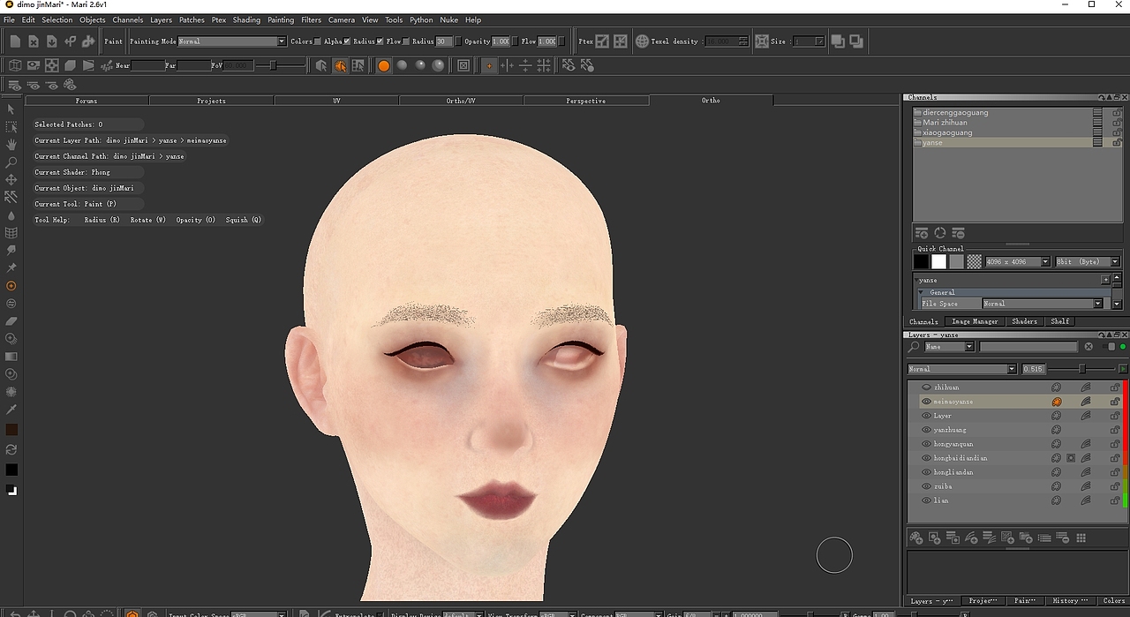Click the new project icon in toolbar
This screenshot has width=1130, height=617.
click(15, 41)
